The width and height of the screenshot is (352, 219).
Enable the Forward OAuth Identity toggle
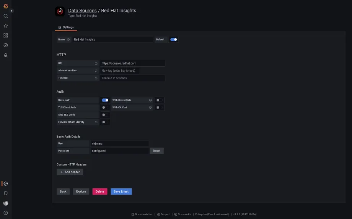coord(105,122)
